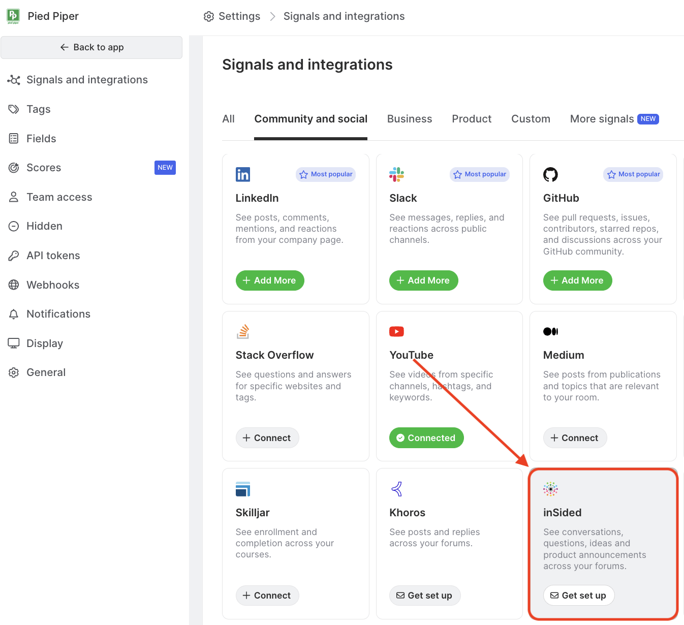The height and width of the screenshot is (625, 684).
Task: Click the Settings breadcrumb link
Action: coord(239,16)
